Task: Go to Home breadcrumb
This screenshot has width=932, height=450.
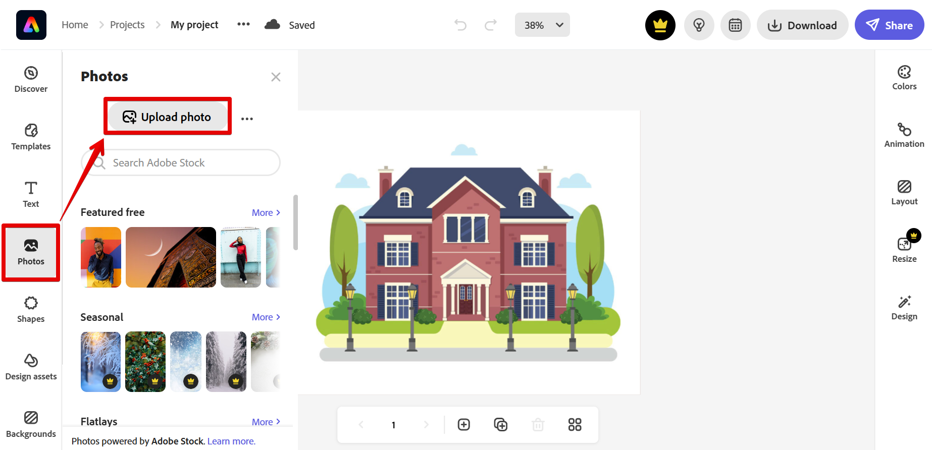Action: click(75, 25)
